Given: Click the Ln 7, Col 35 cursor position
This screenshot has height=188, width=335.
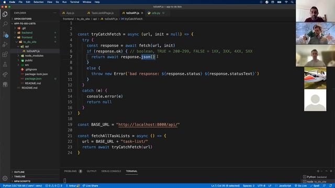Looking at the screenshot, I should tap(226, 186).
